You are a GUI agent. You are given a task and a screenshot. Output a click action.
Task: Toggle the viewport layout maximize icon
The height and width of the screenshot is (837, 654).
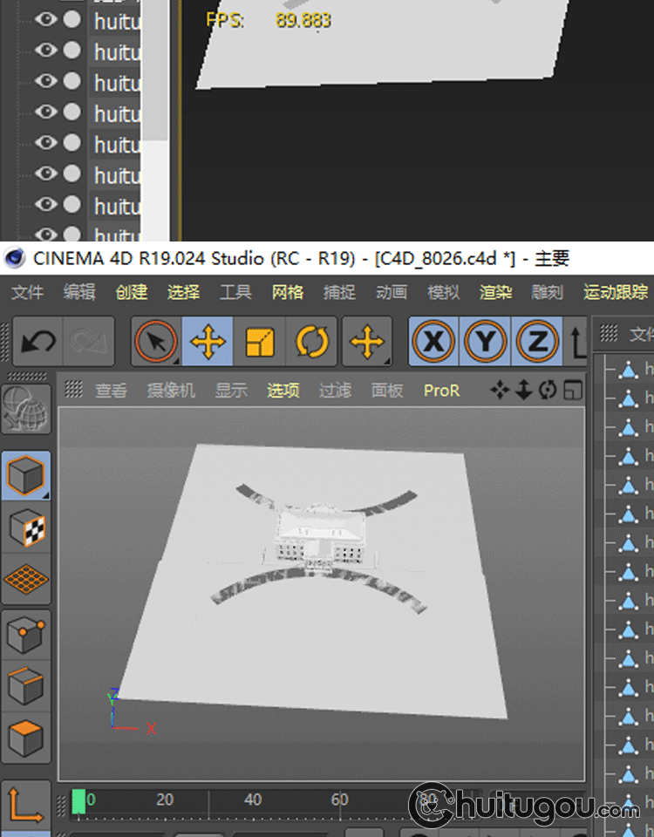point(573,391)
